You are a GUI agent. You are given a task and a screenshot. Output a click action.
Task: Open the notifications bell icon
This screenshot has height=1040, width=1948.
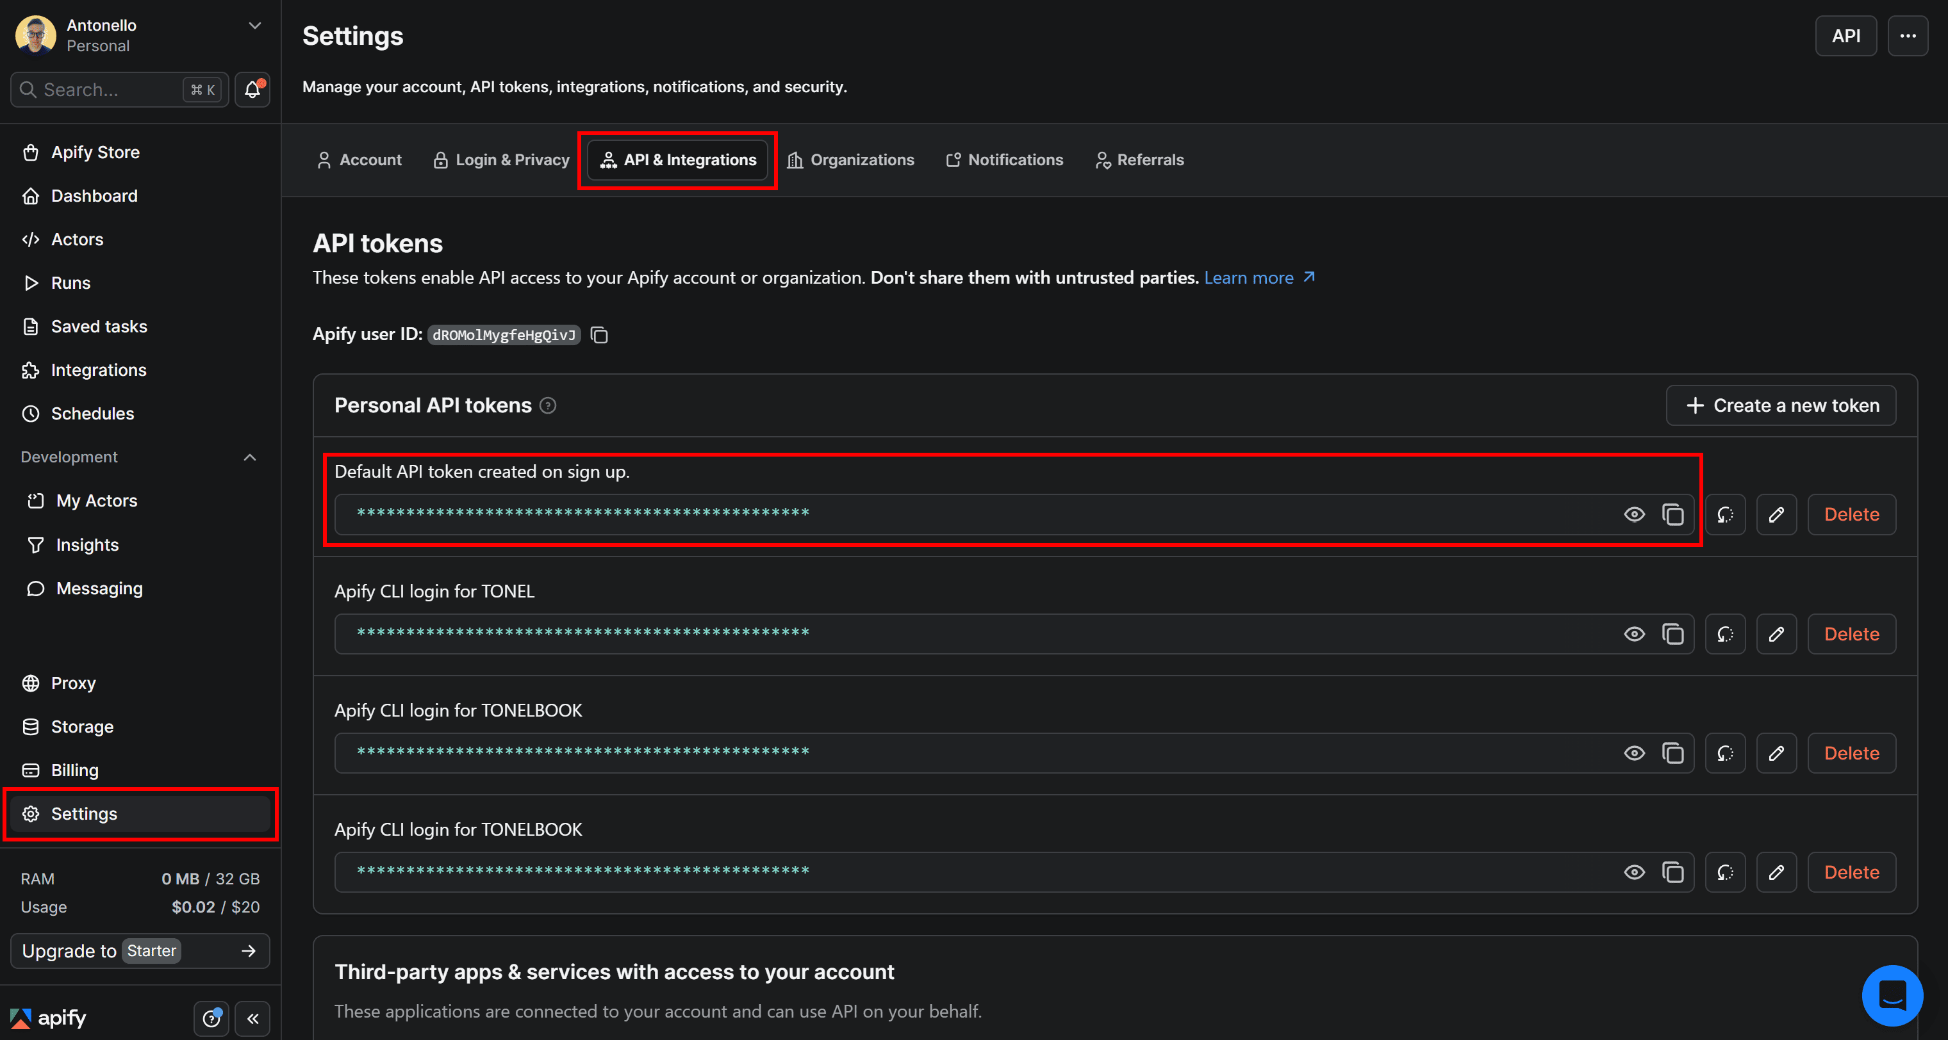252,90
